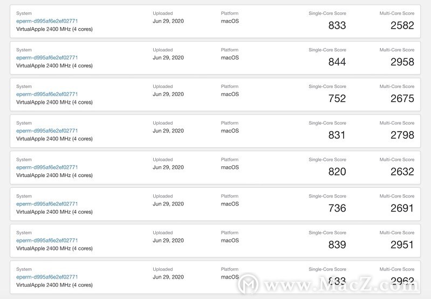The height and width of the screenshot is (299, 431).
Task: Click the multi-core score 2691
Action: [x=402, y=208]
